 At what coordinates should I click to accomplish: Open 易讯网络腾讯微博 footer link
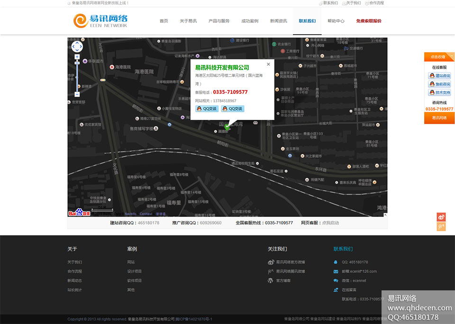point(291,271)
